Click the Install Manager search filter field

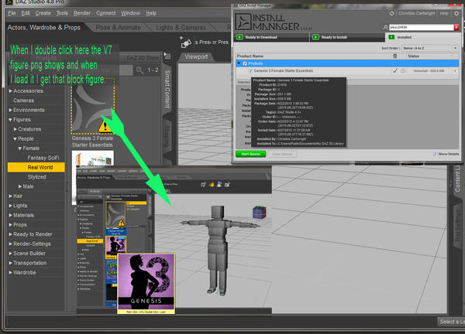421,27
